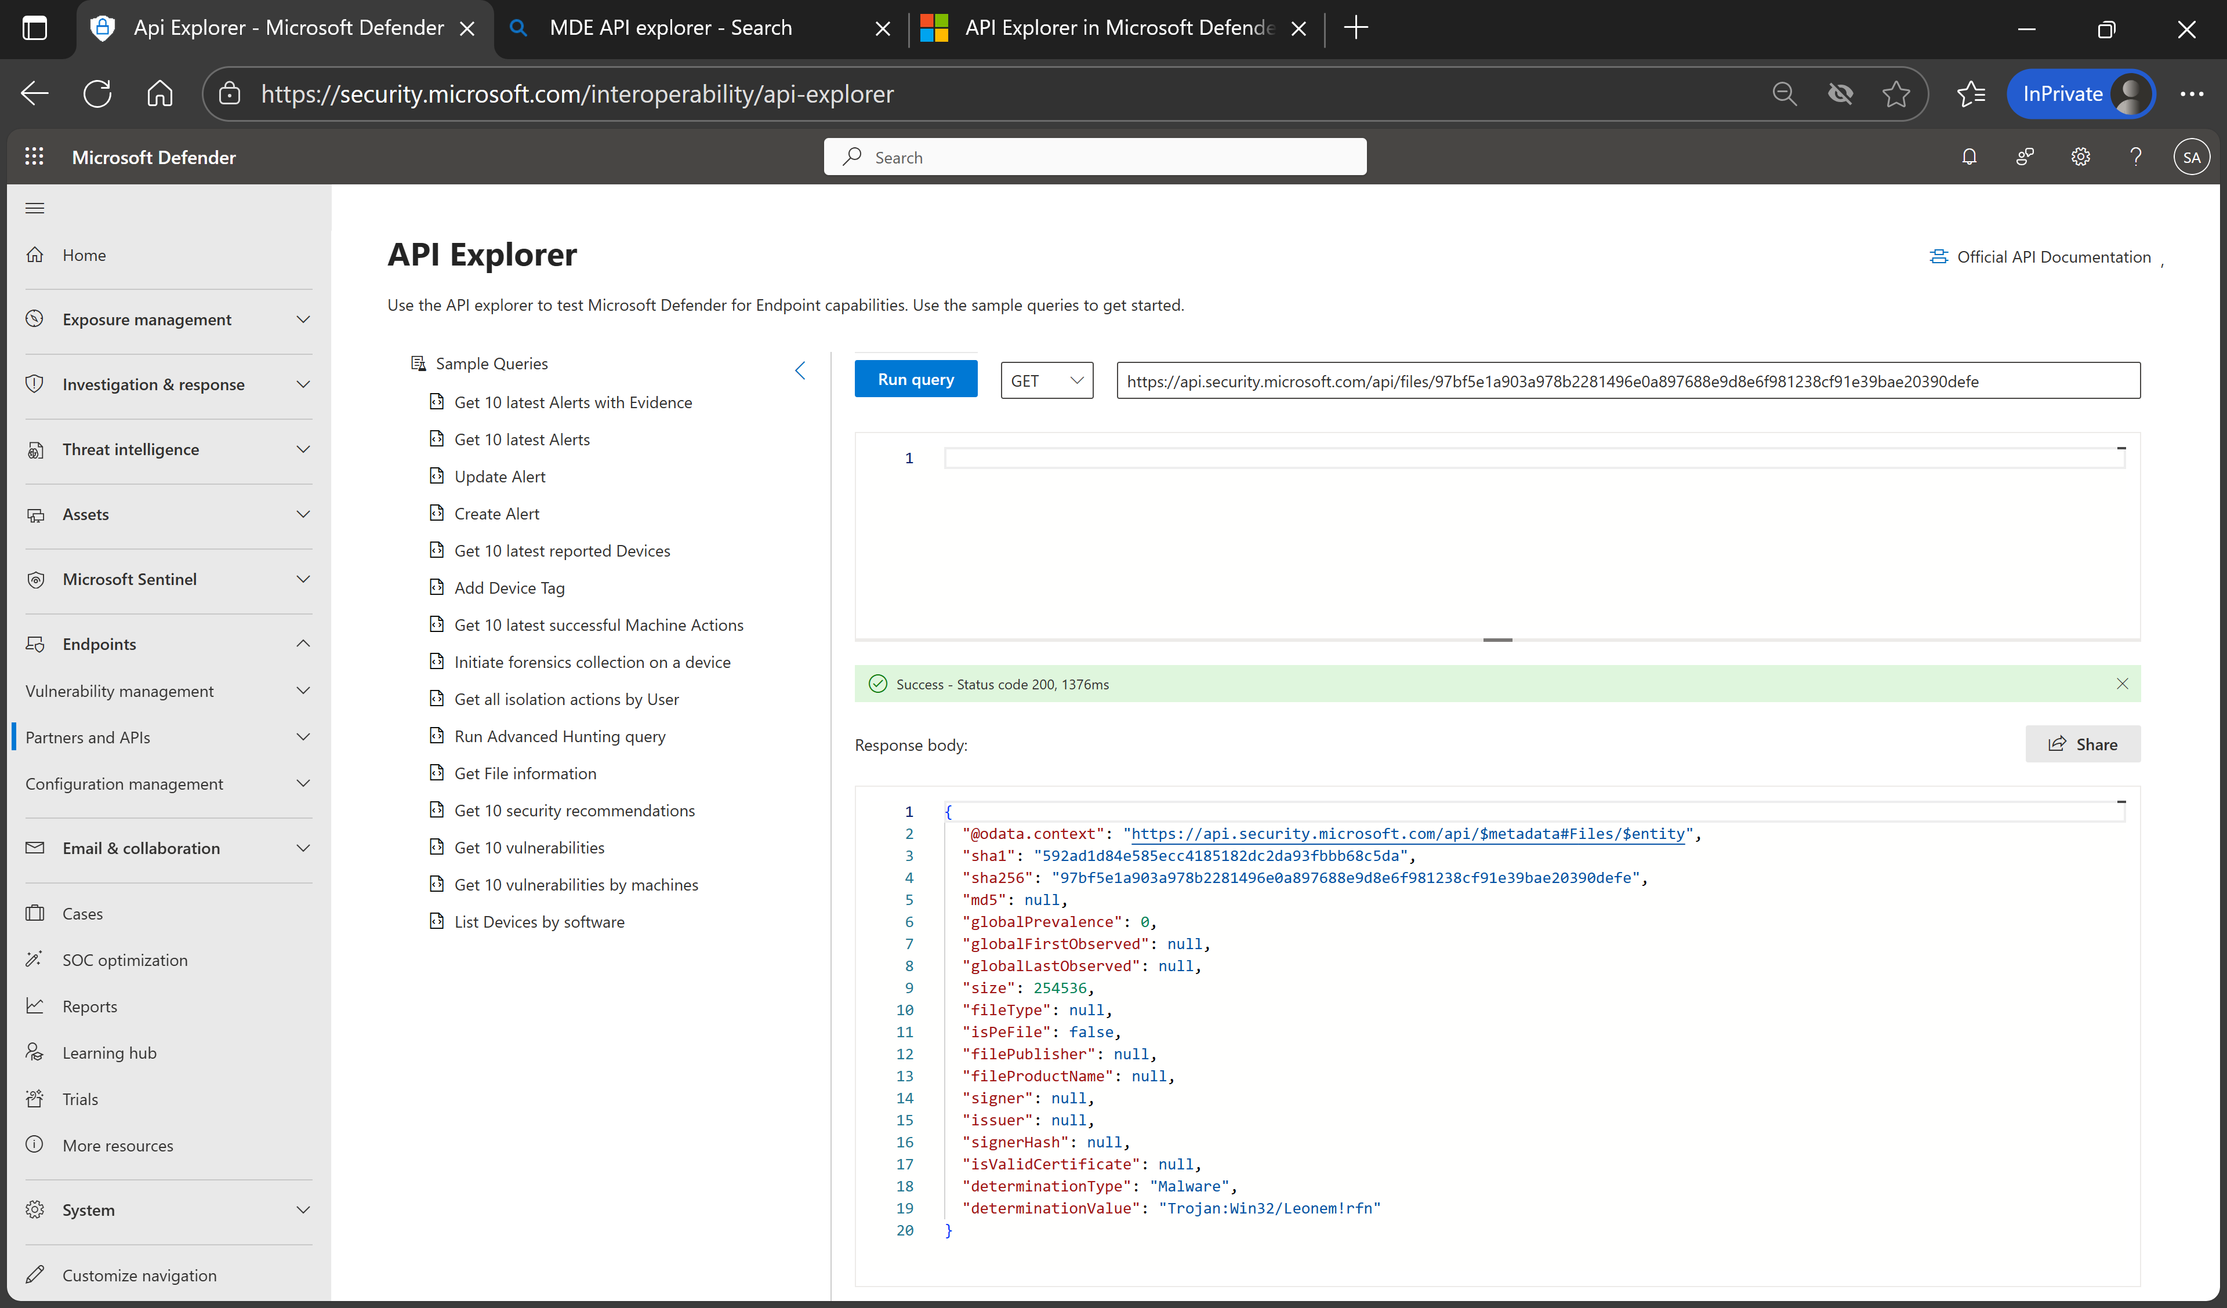Dismiss the success status banner
Viewport: 2227px width, 1308px height.
click(x=2122, y=683)
